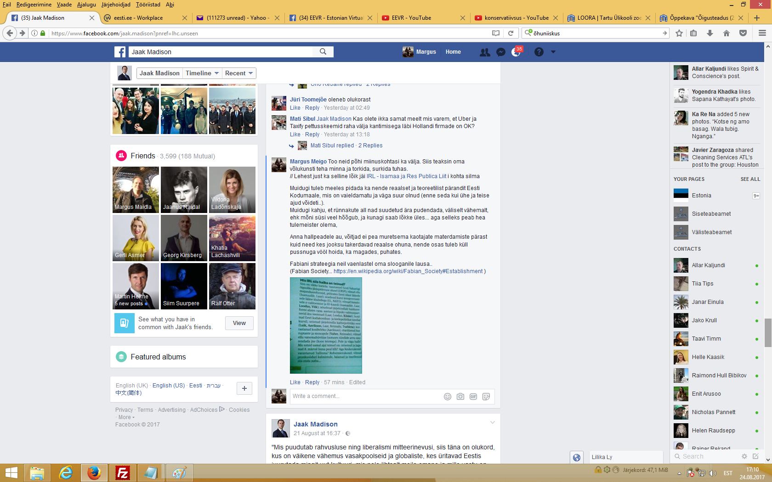Open chat with Allar Kaljundi in contacts

pos(716,265)
